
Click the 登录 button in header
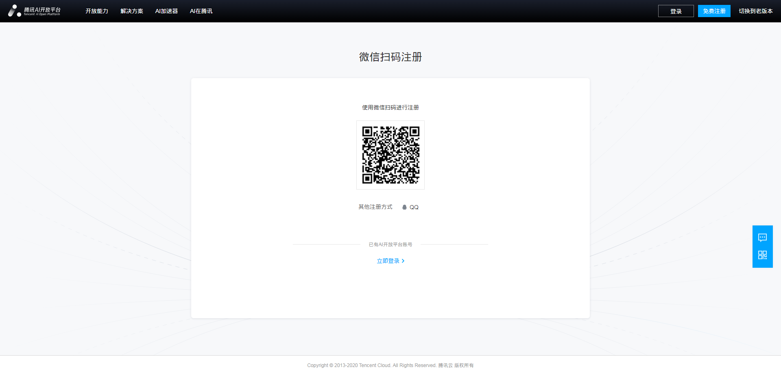tap(676, 11)
